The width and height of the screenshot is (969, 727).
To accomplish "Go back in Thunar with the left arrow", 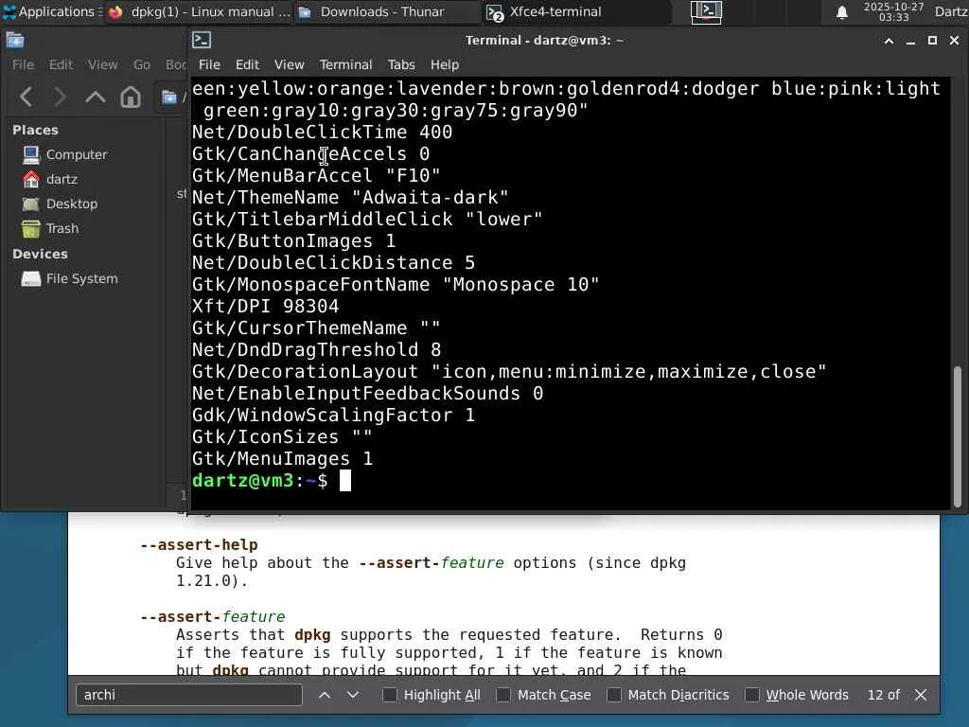I will (x=26, y=98).
